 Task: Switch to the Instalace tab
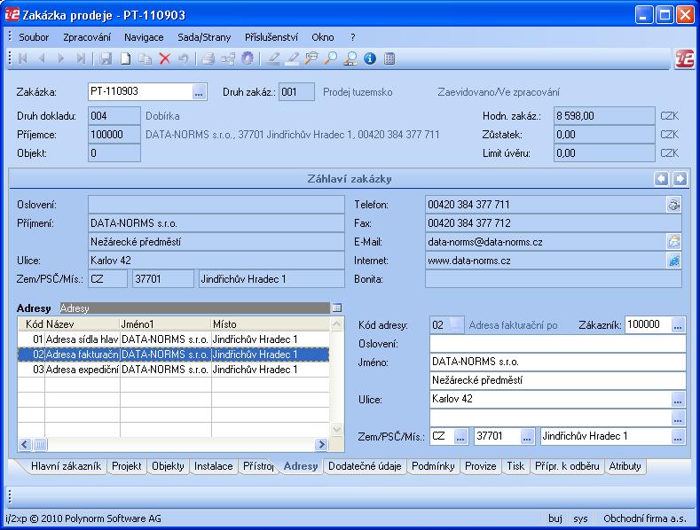(214, 466)
